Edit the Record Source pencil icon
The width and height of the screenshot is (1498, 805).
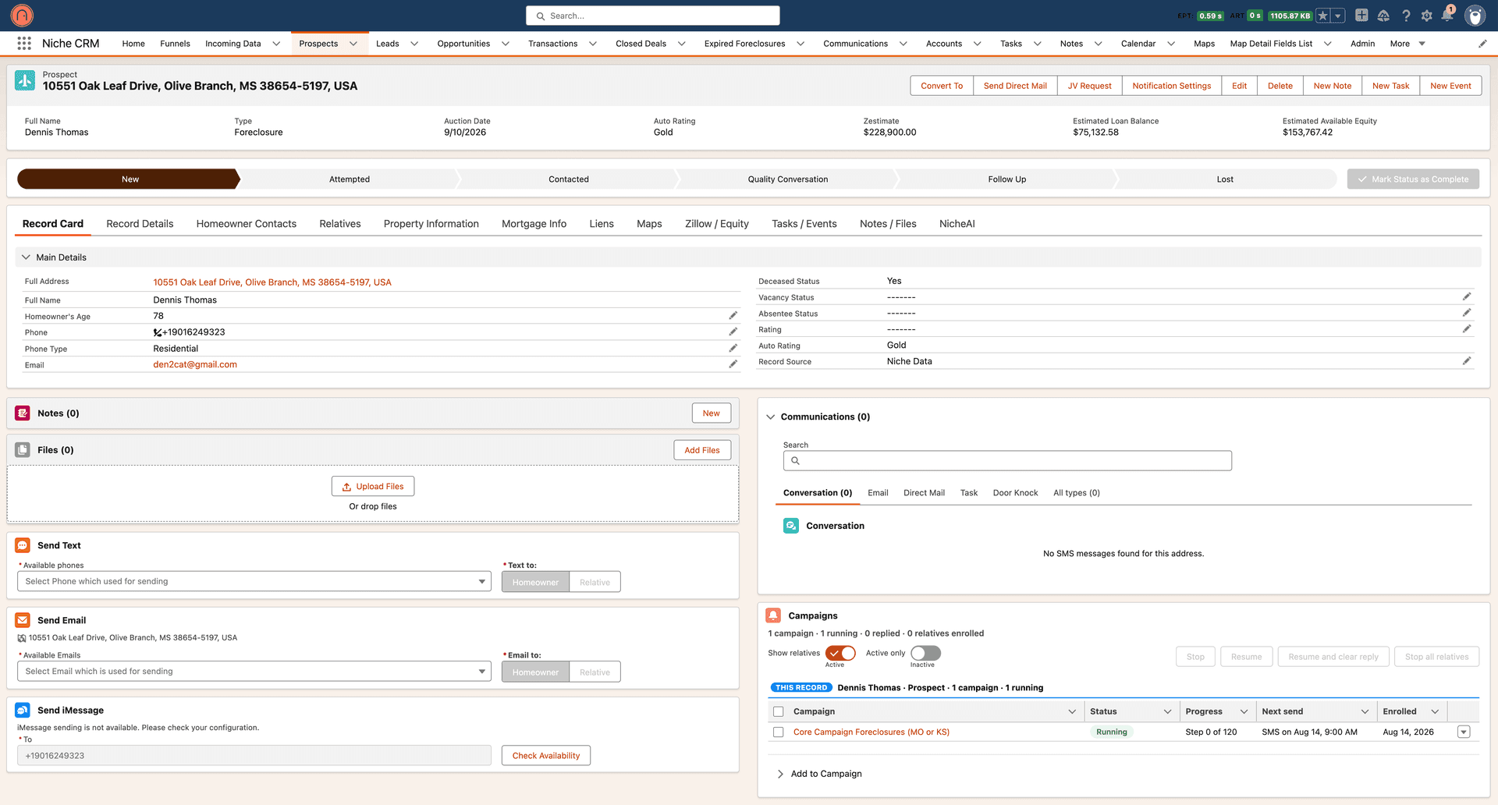[1467, 361]
